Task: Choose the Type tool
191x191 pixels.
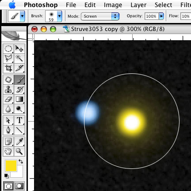Action: click(19, 120)
